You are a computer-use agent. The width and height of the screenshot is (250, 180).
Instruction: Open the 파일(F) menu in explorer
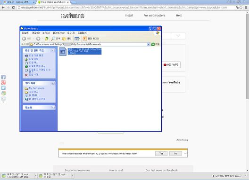tap(25, 33)
